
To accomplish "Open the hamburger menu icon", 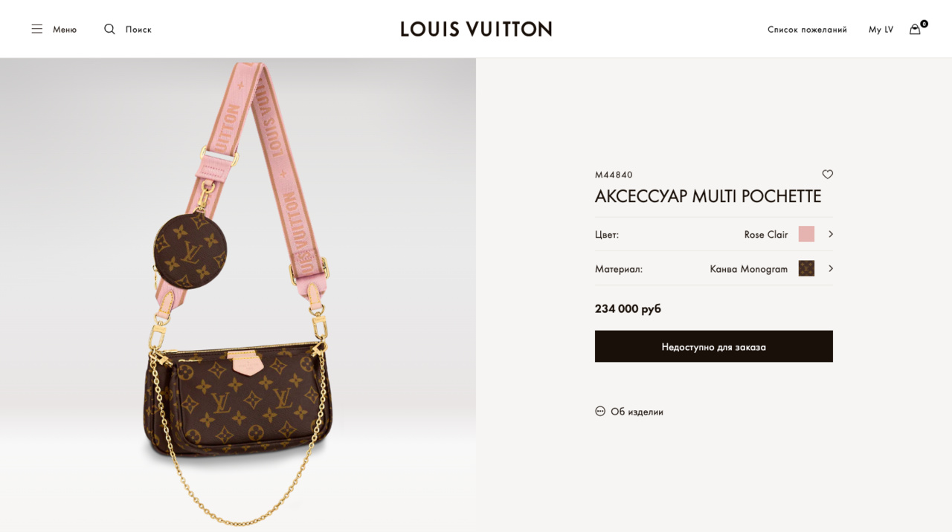I will 36,29.
